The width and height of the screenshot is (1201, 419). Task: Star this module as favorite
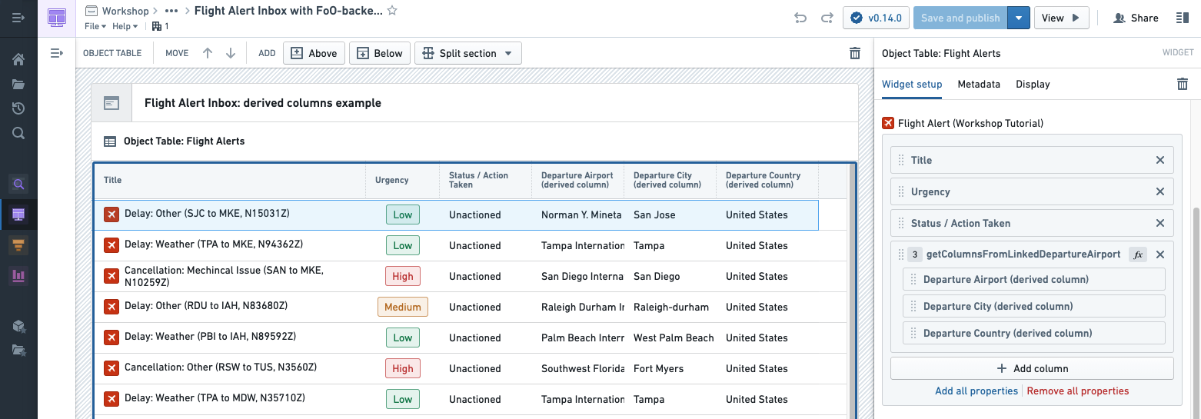tap(392, 11)
